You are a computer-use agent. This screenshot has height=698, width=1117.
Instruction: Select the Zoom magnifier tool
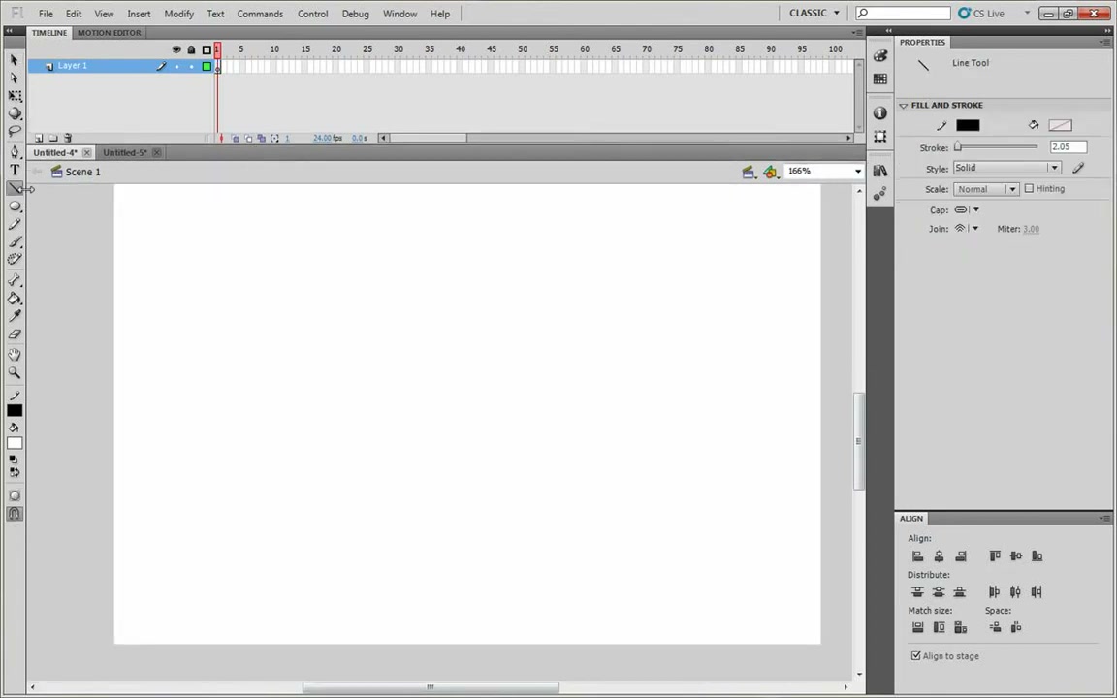[x=15, y=372]
